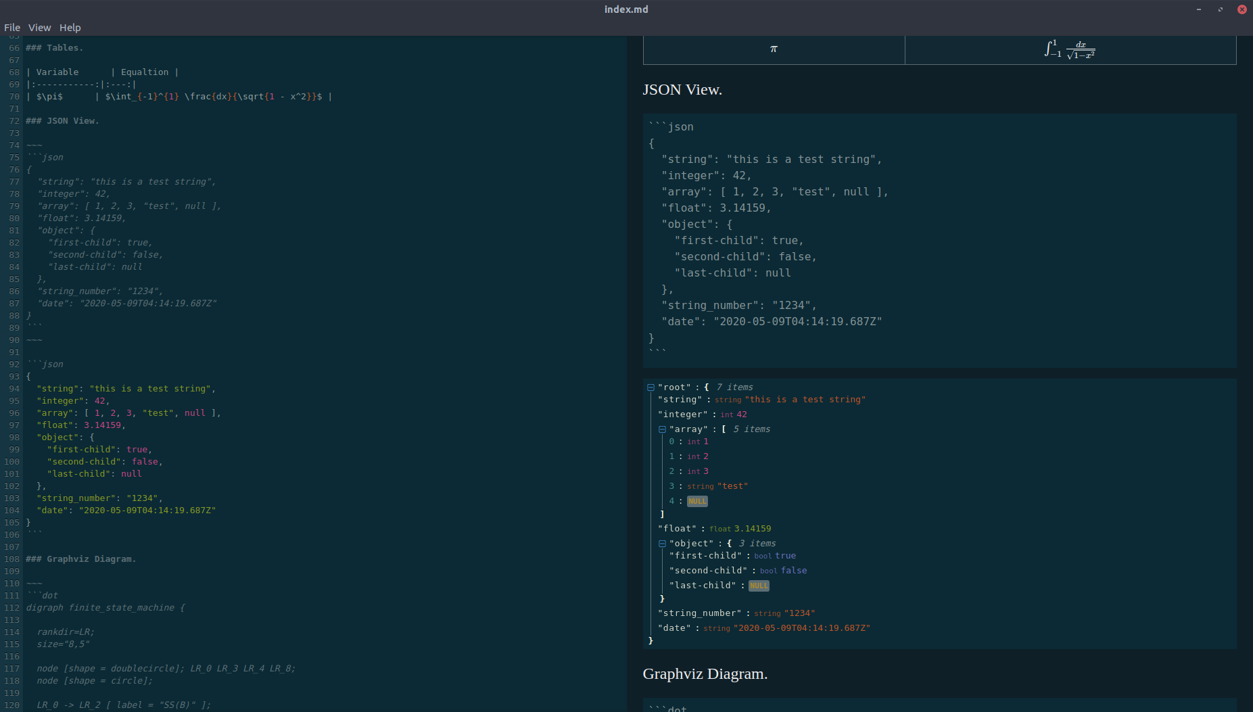Click the "### JSON View." editor line

62,121
